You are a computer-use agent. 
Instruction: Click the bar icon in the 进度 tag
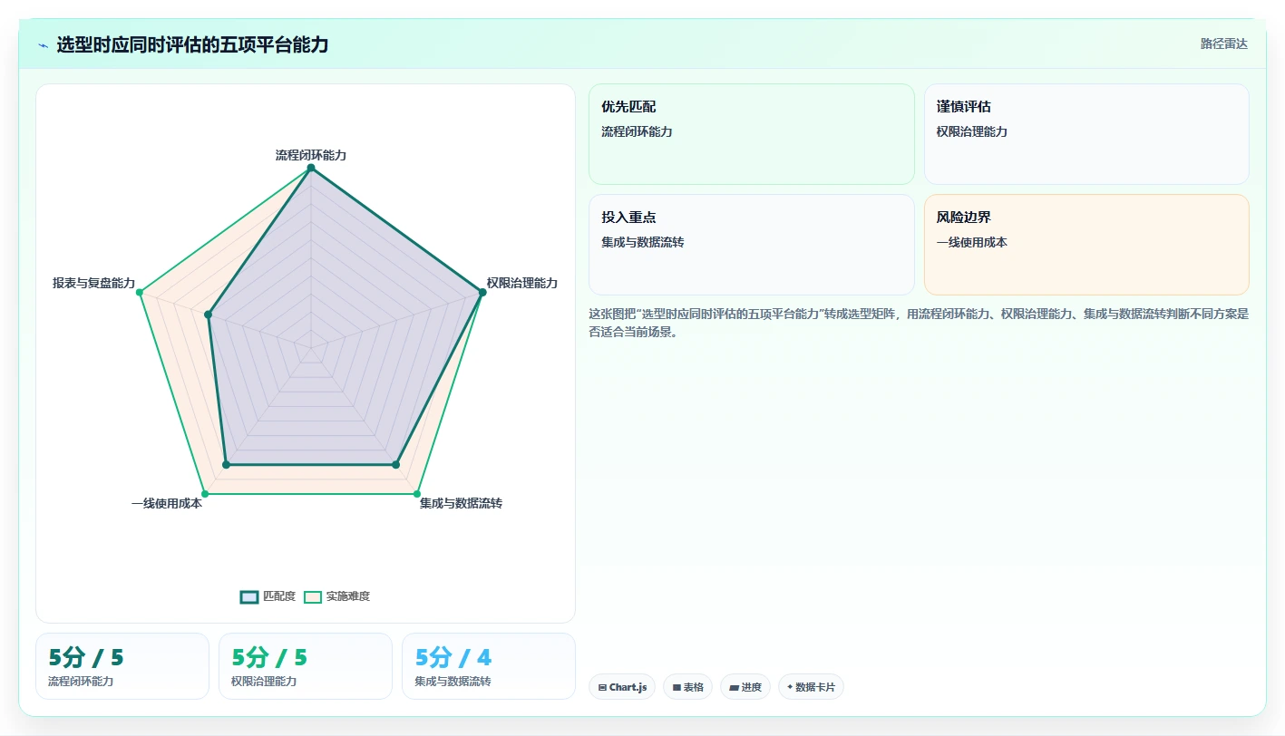tap(734, 688)
